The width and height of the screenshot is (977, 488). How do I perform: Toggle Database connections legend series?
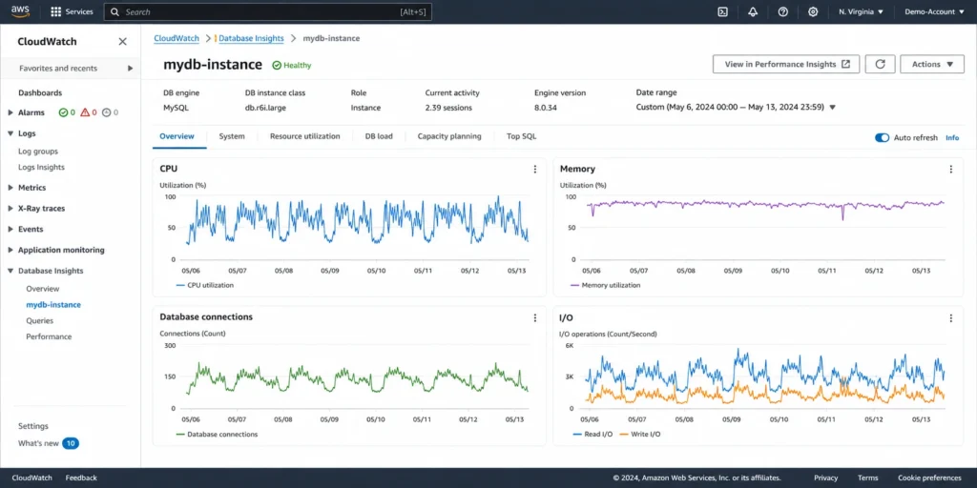click(x=217, y=434)
